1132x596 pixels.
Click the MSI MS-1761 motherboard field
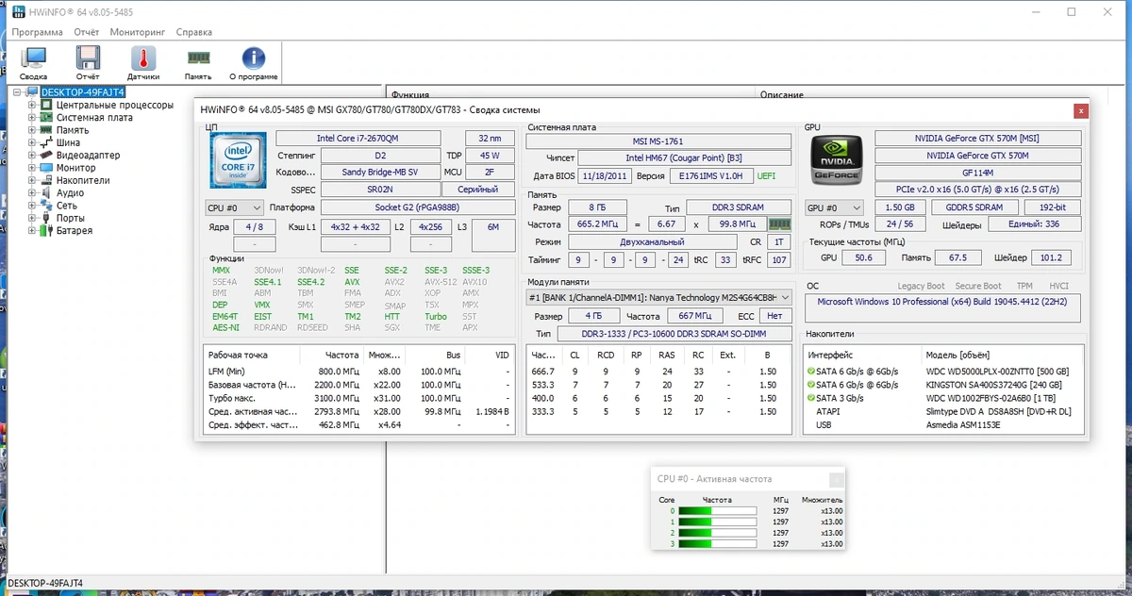tap(658, 141)
